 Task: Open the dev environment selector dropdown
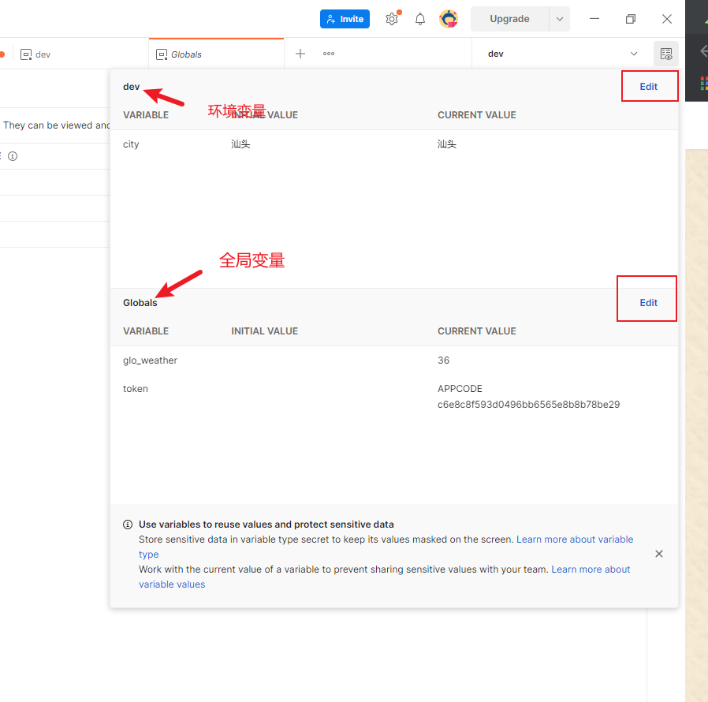(x=562, y=54)
